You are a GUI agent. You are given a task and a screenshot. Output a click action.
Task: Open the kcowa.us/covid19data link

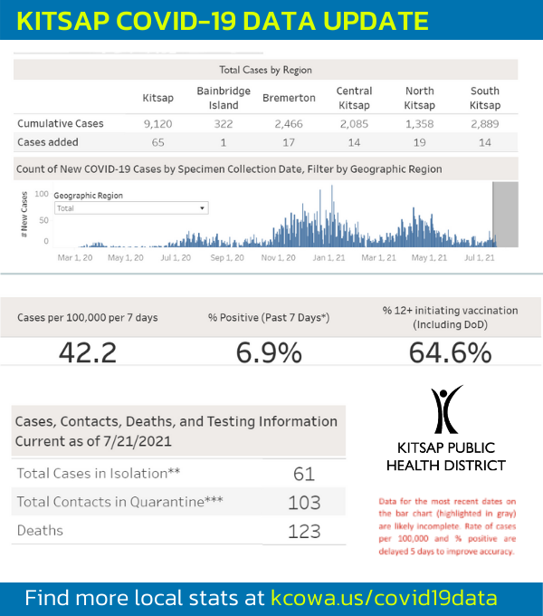383,598
